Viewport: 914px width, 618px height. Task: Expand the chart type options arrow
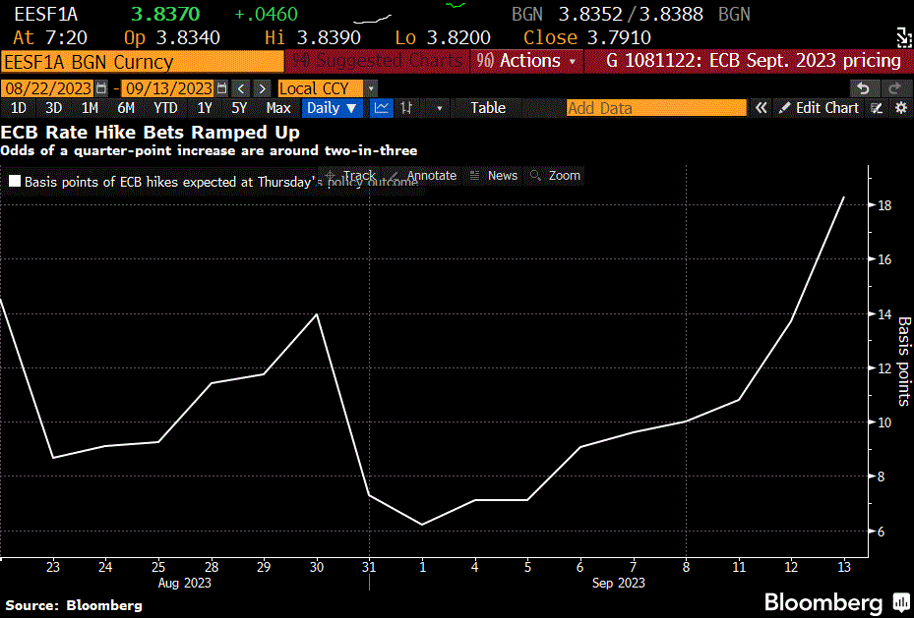pos(439,108)
